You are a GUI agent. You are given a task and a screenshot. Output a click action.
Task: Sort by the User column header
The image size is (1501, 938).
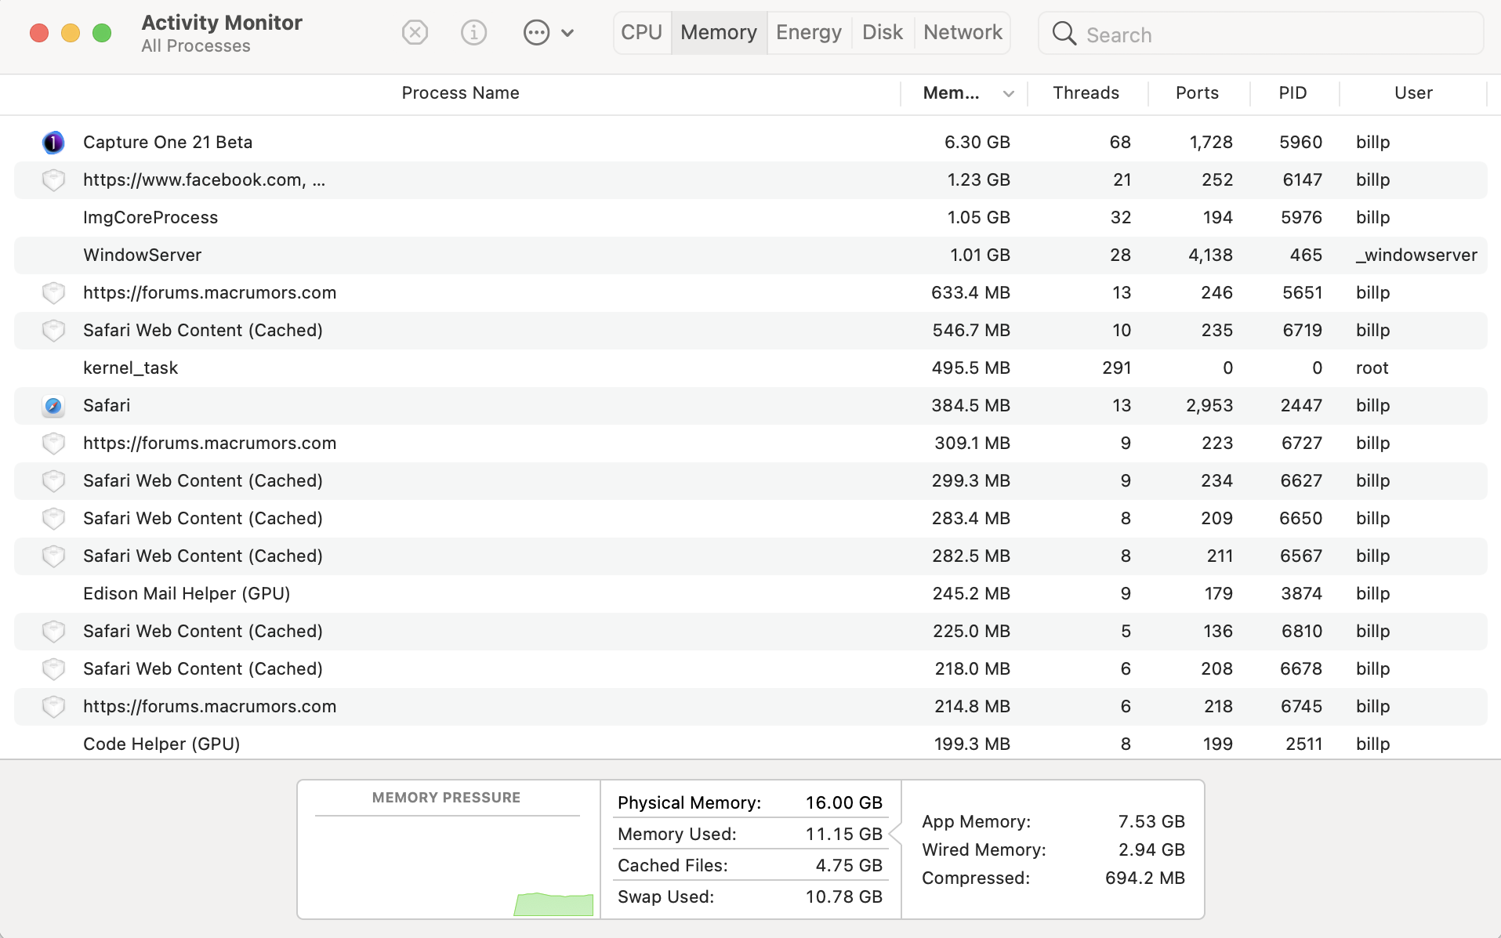[x=1413, y=93]
